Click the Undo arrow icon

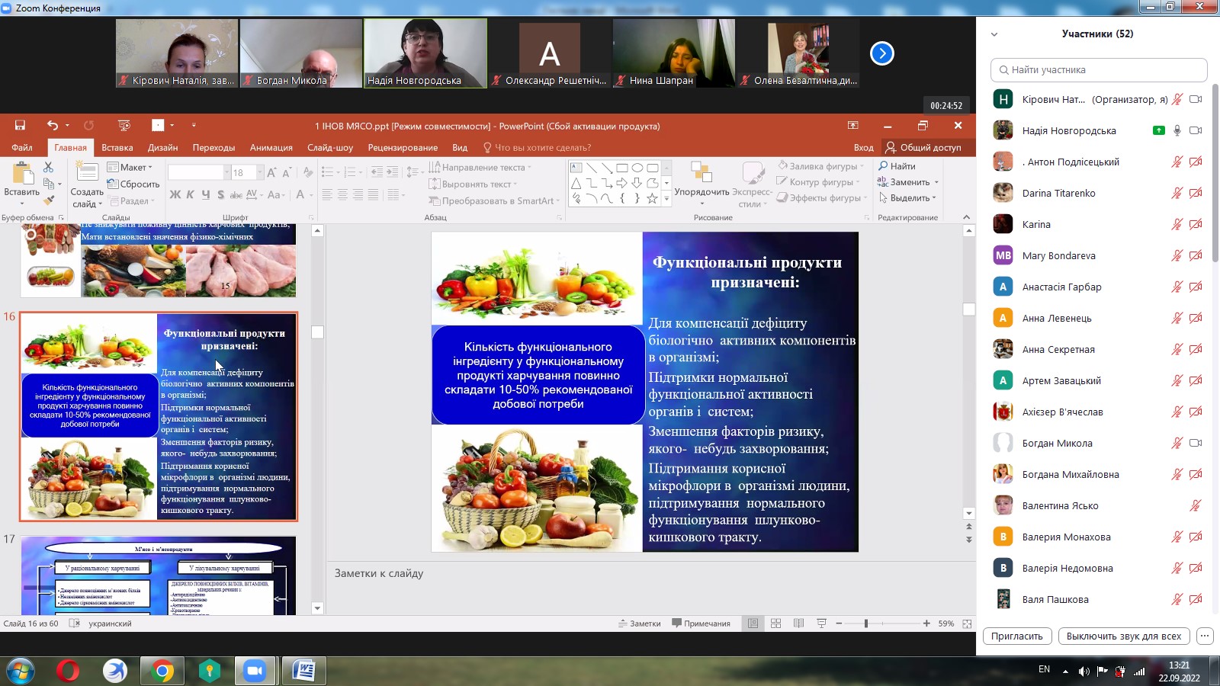click(52, 126)
